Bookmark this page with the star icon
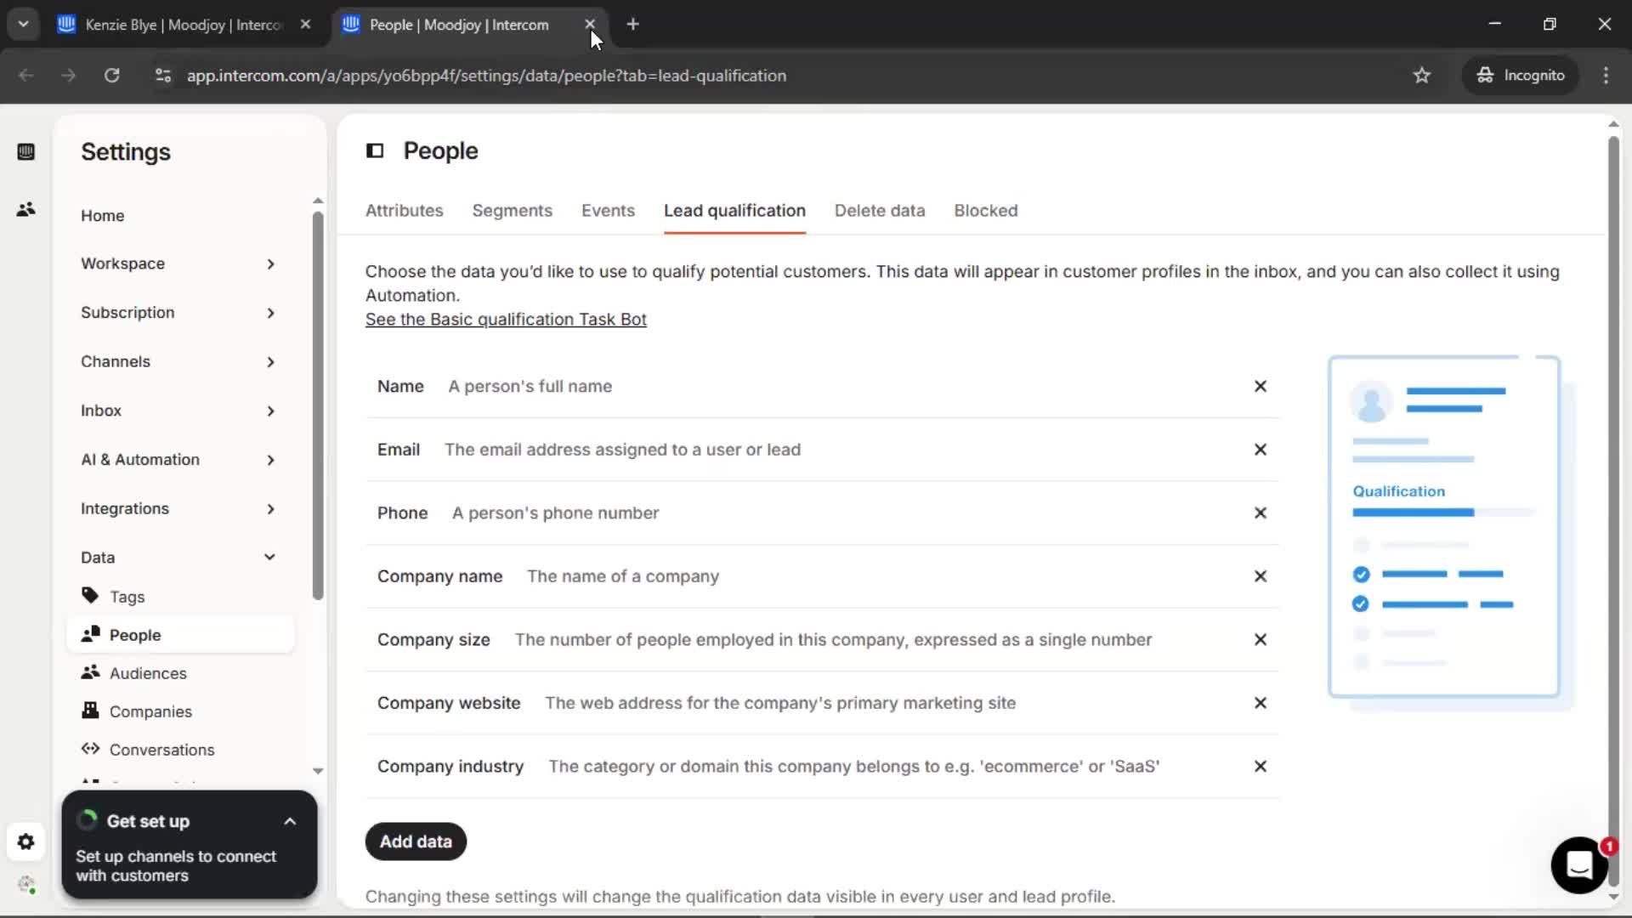 click(1422, 76)
